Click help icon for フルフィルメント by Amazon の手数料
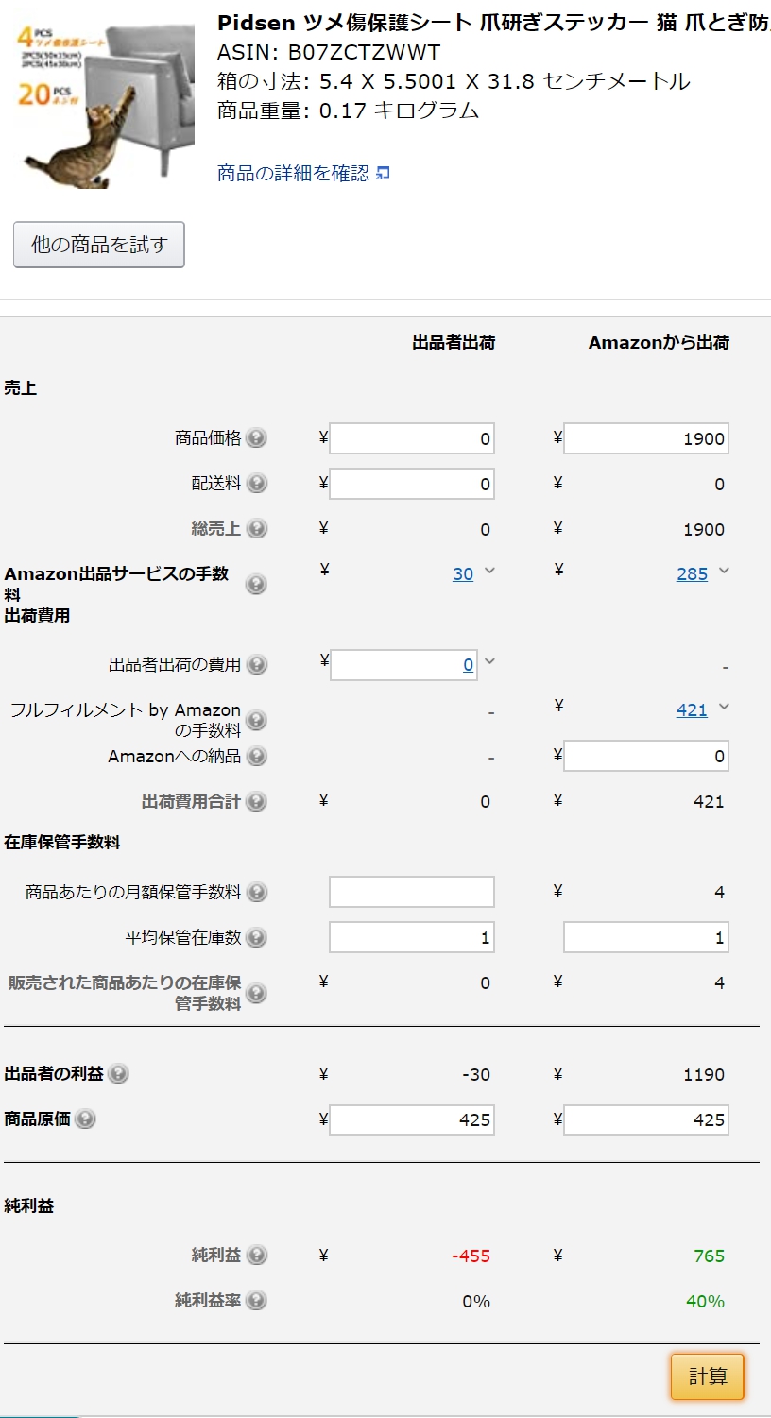The height and width of the screenshot is (1418, 771). pyautogui.click(x=255, y=721)
